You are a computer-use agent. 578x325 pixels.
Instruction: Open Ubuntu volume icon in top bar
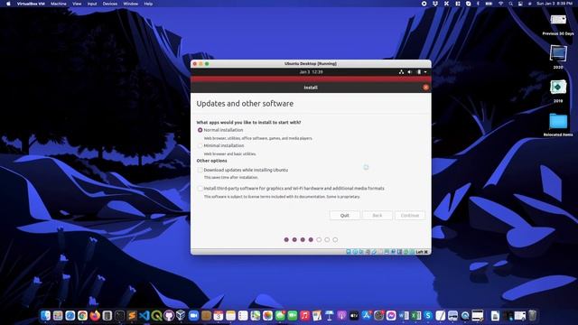coord(410,72)
